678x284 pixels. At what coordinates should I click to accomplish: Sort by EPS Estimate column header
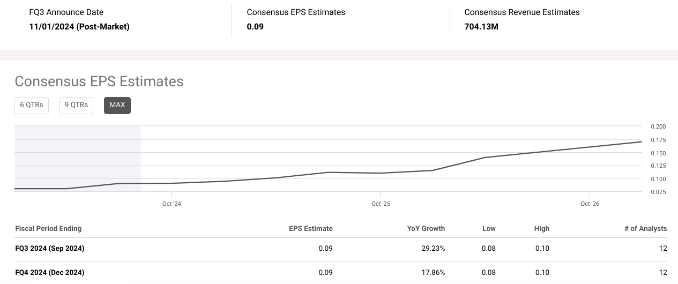pos(310,228)
